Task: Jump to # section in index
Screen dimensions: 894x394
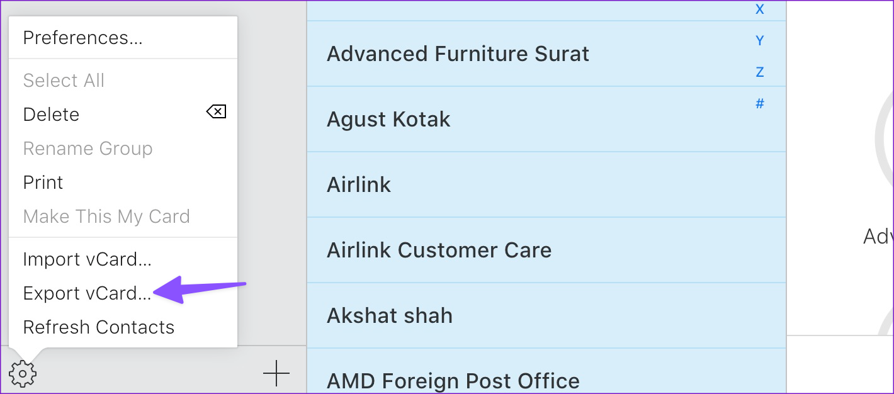Action: tap(760, 104)
